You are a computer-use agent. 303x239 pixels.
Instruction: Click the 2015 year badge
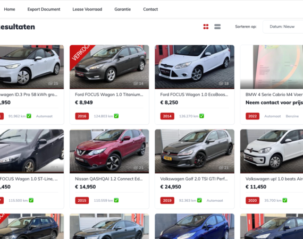click(82, 200)
